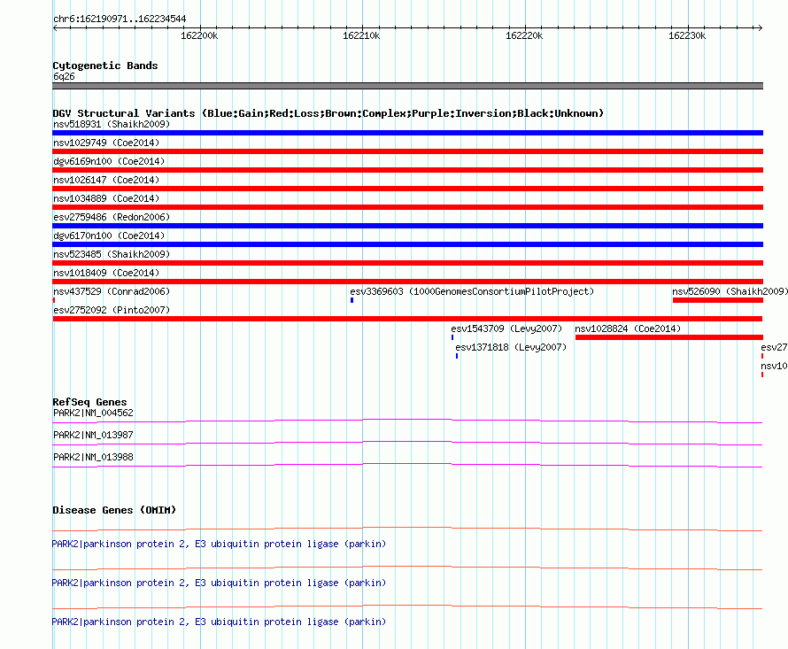Open the bottom PARK2 parkinson protein 2 OMIM link
788x649 pixels.
pos(219,622)
